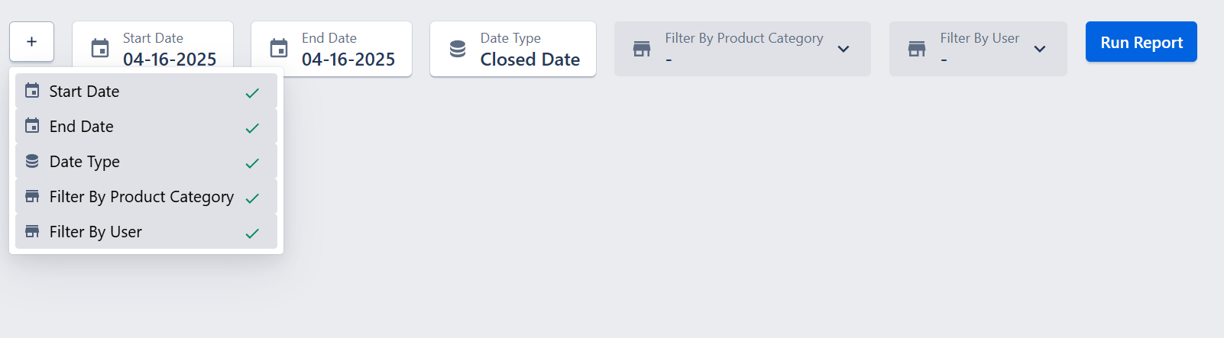
Task: Click the Start Date calendar icon in toolbar
Action: (100, 48)
